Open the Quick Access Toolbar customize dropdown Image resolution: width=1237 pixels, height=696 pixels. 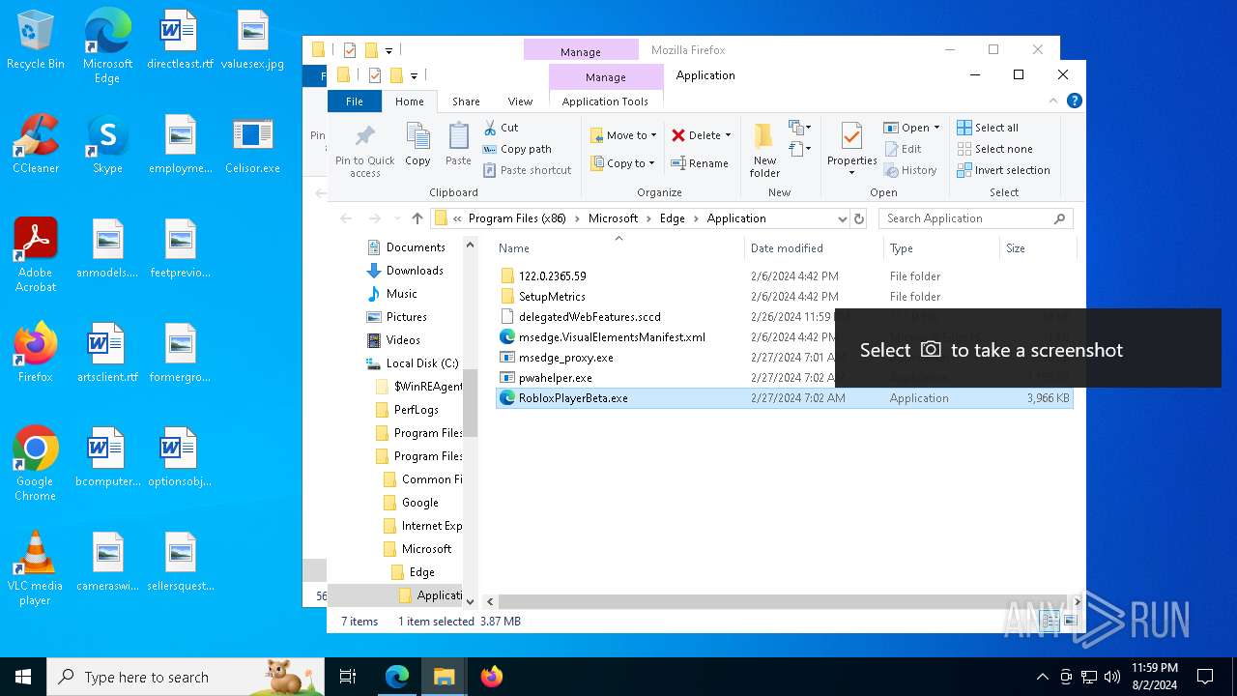pyautogui.click(x=414, y=75)
